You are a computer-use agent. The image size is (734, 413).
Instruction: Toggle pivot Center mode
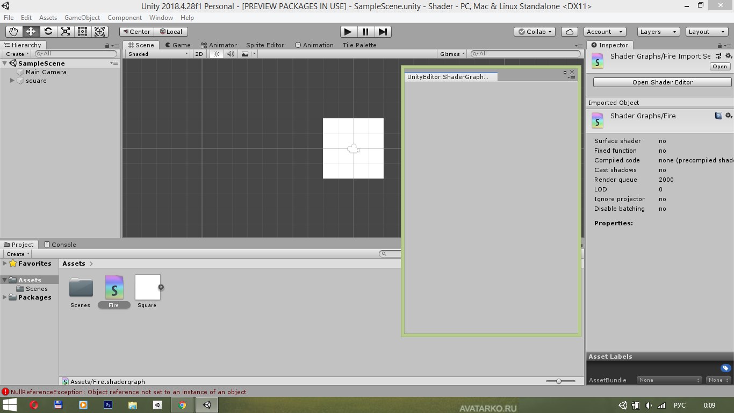point(136,32)
